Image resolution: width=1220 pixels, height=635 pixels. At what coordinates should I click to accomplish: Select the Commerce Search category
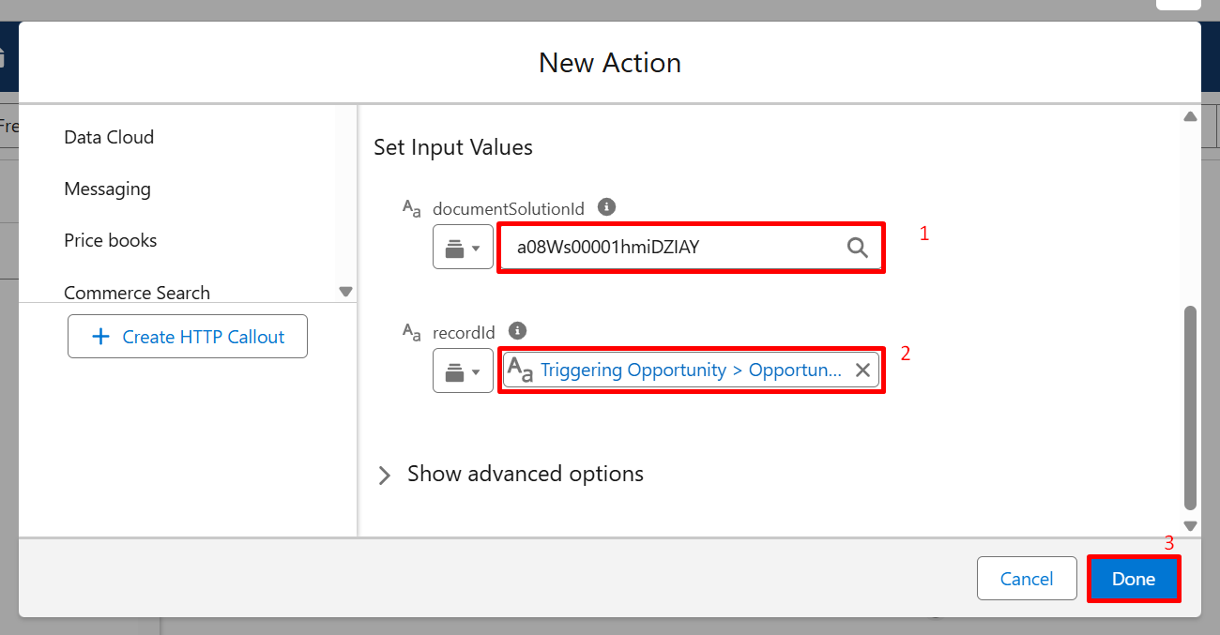(137, 293)
